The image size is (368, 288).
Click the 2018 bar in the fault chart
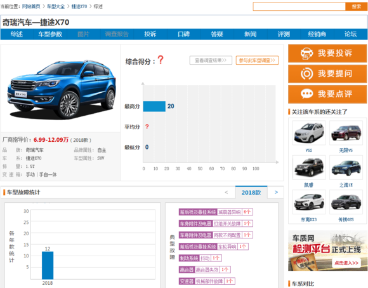48,265
